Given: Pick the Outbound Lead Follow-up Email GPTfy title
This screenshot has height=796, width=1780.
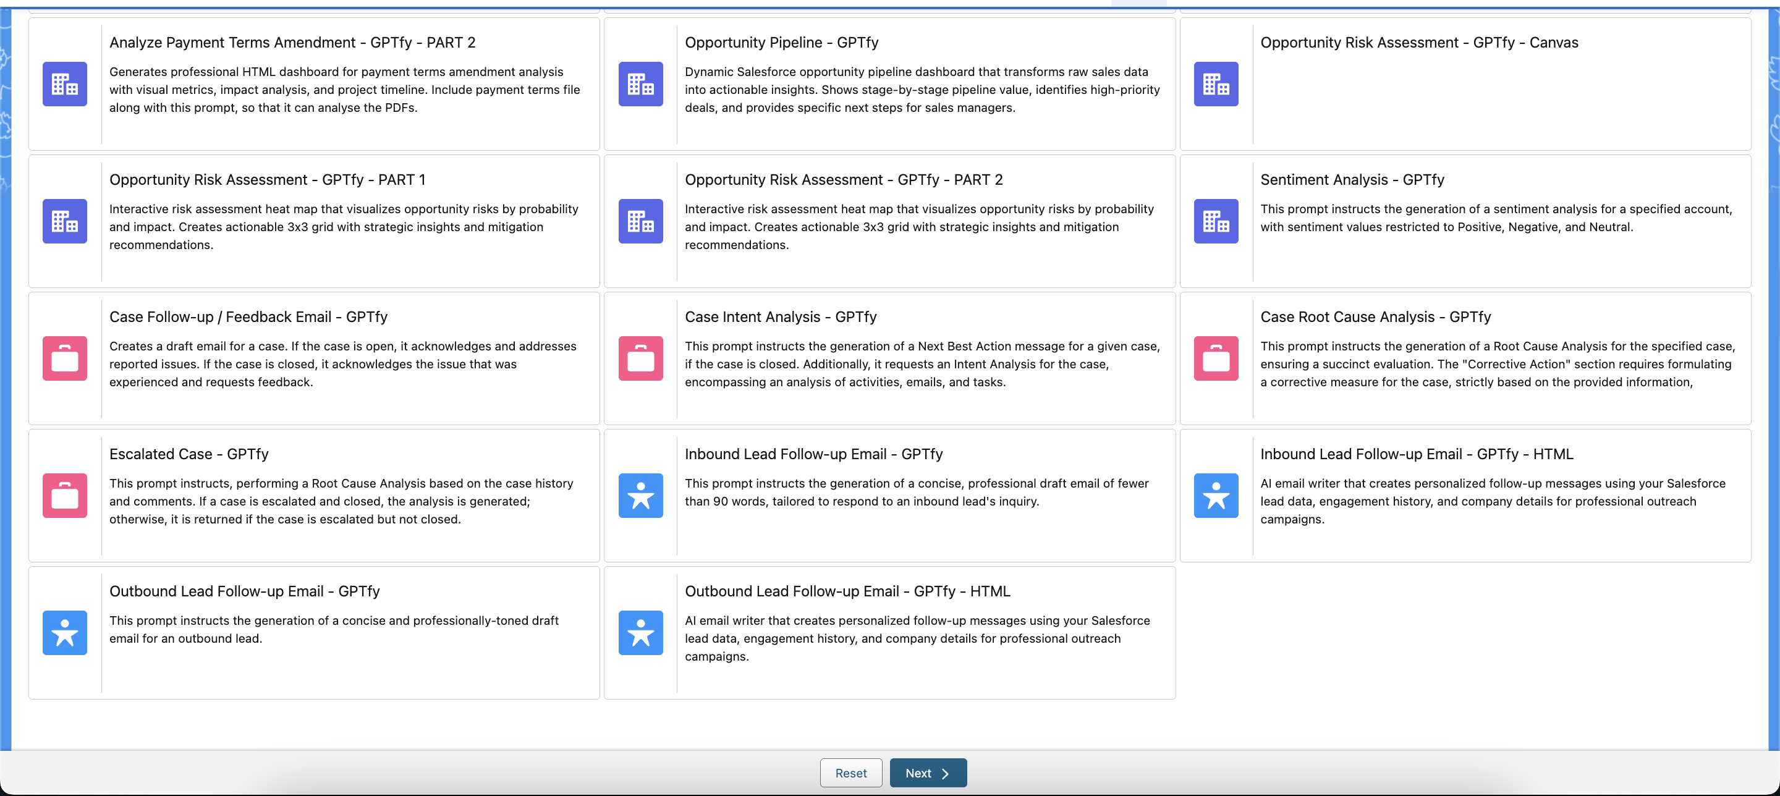Looking at the screenshot, I should (244, 591).
